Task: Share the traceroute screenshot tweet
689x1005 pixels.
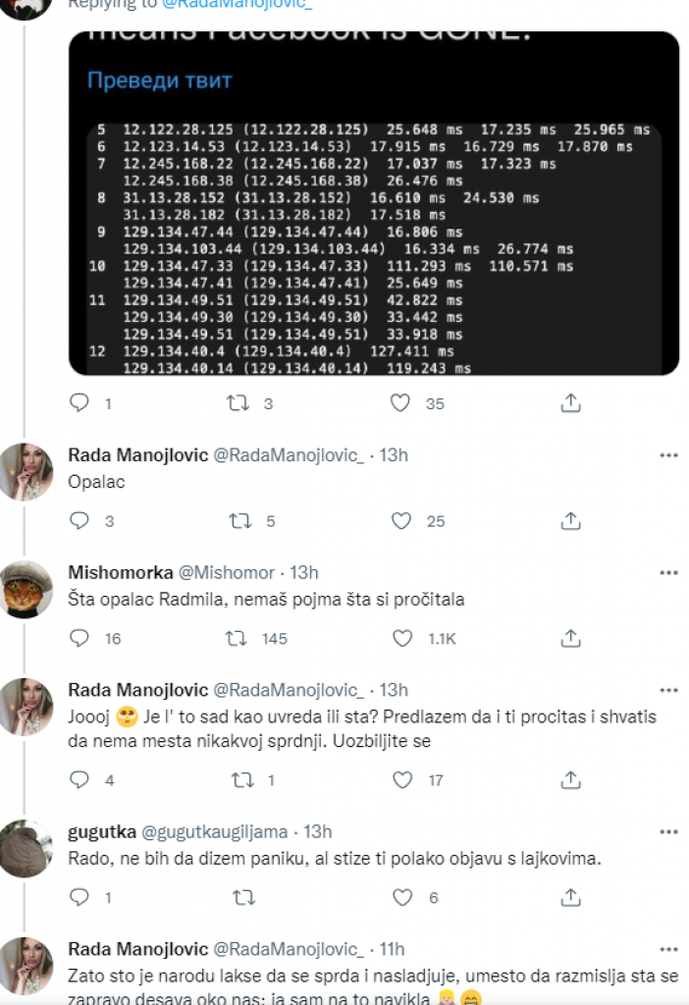Action: [569, 402]
